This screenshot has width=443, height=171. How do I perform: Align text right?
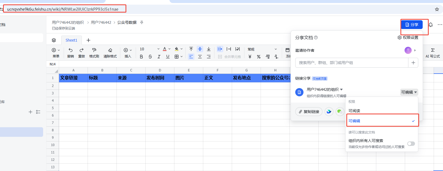coord(209,57)
